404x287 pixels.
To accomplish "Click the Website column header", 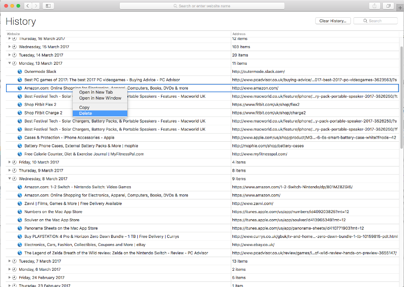I will click(x=14, y=34).
